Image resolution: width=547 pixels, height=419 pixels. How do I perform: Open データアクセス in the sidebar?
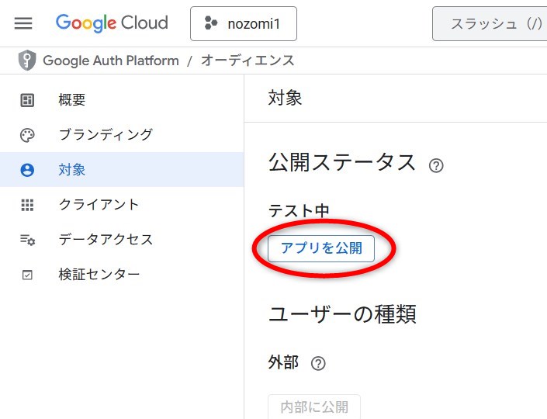click(x=106, y=240)
